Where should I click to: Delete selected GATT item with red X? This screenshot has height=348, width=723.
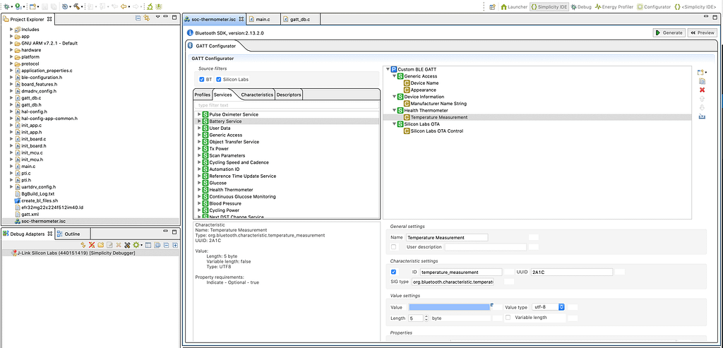tap(703, 90)
